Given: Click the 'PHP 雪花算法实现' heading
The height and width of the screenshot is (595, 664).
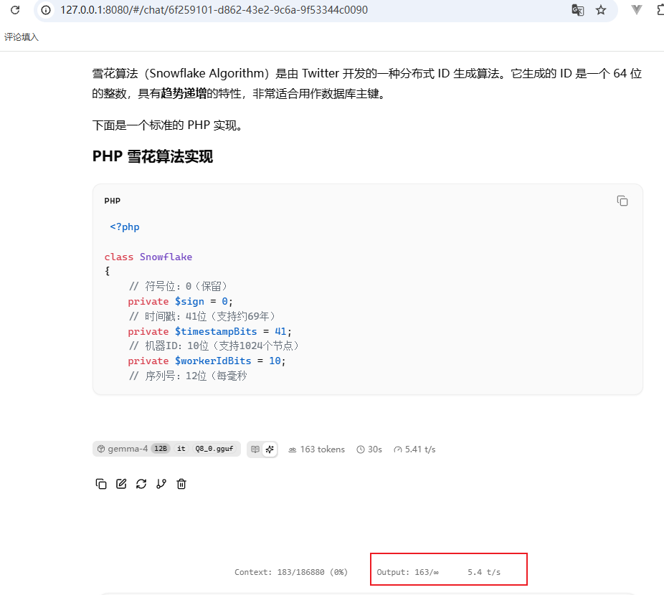Looking at the screenshot, I should pyautogui.click(x=153, y=156).
